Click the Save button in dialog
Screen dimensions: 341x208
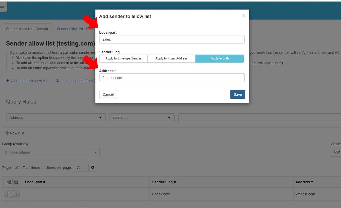point(238,94)
